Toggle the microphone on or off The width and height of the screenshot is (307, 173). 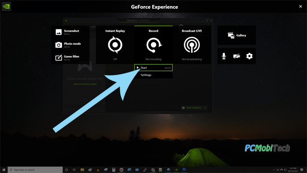[x=224, y=56]
